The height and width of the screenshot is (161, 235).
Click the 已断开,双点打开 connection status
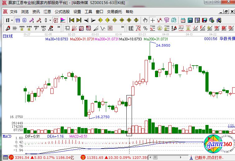click(x=212, y=158)
